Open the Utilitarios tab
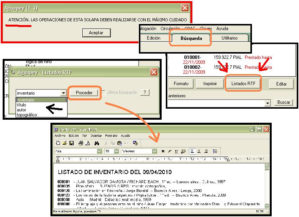The width and height of the screenshot is (299, 217). point(230,38)
